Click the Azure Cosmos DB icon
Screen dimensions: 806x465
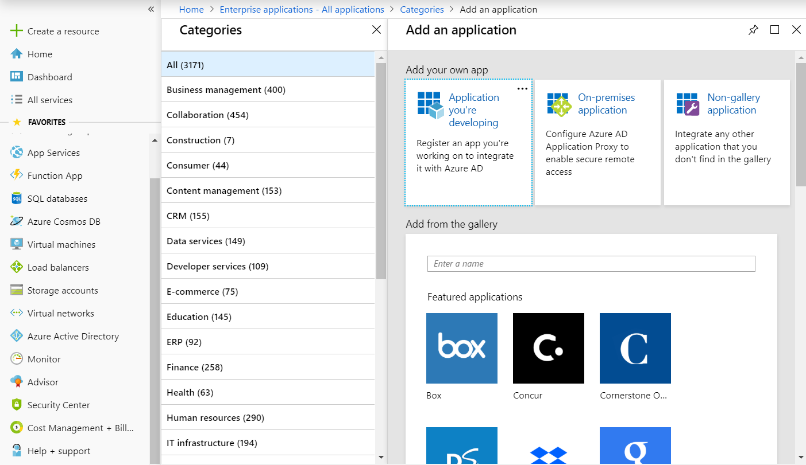point(17,221)
